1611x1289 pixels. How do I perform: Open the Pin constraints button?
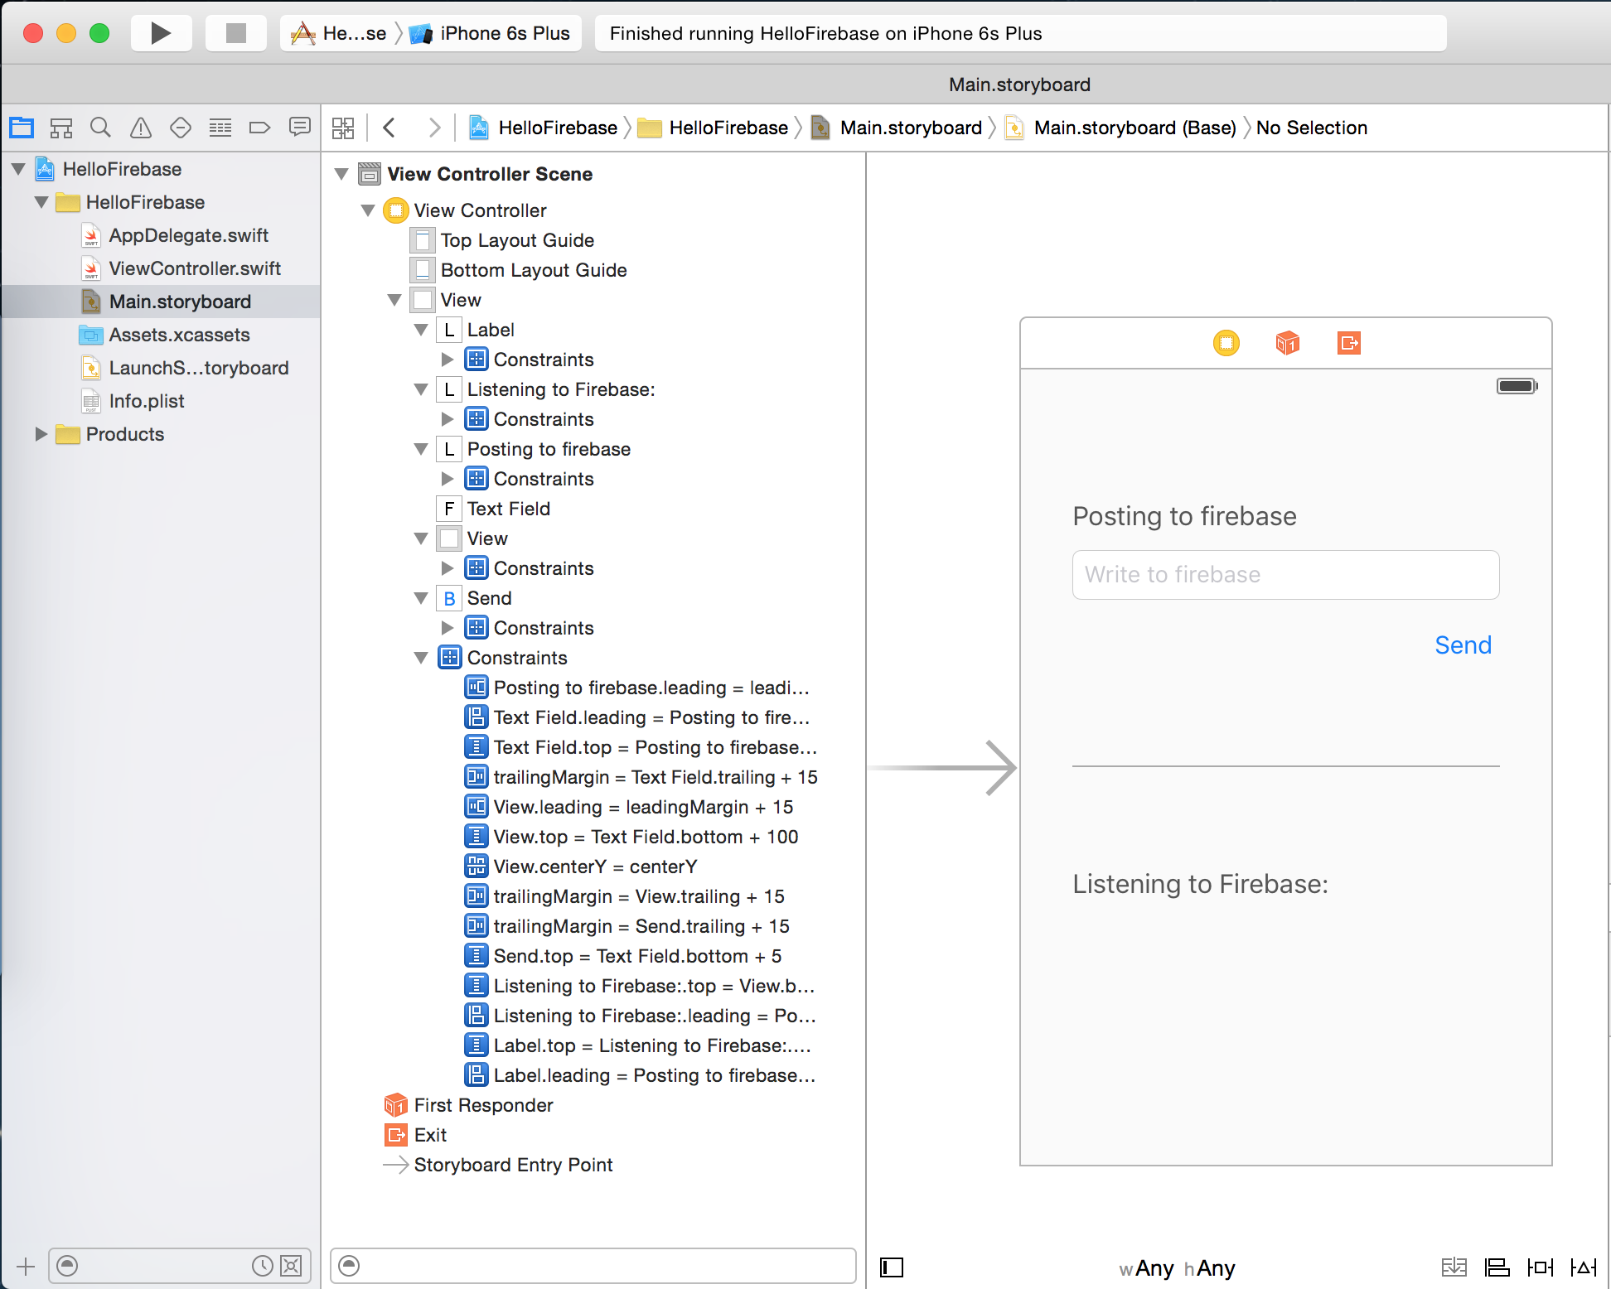pyautogui.click(x=1541, y=1267)
